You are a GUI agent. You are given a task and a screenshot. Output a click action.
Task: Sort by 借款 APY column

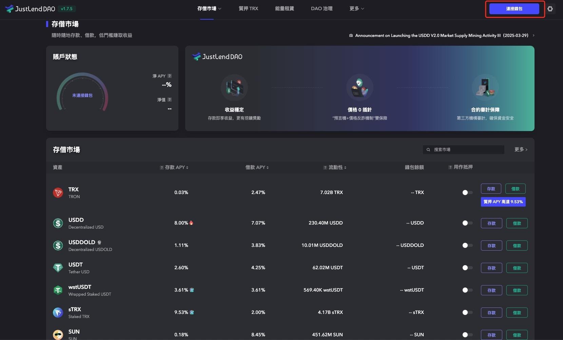click(x=257, y=168)
